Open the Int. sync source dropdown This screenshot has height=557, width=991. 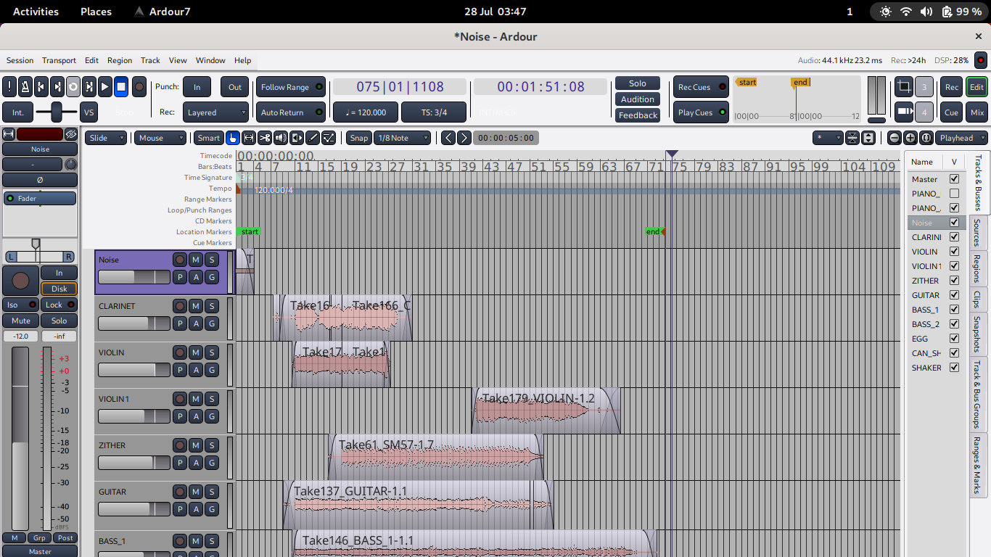[18, 112]
